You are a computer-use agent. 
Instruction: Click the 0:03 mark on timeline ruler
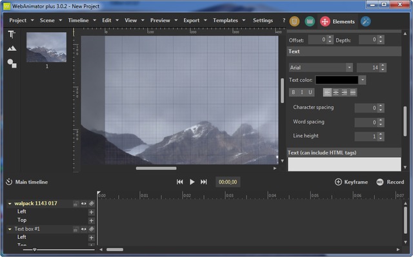tap(230, 196)
